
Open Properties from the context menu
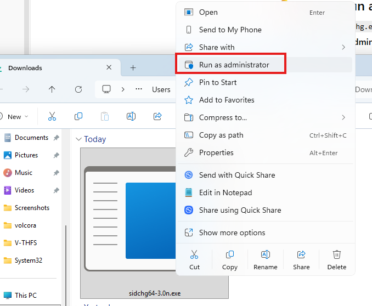[x=265, y=153]
